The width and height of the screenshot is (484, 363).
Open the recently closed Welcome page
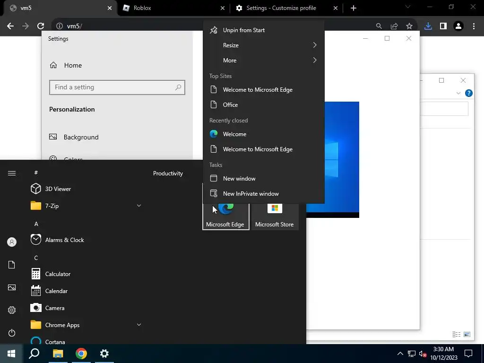click(x=264, y=134)
